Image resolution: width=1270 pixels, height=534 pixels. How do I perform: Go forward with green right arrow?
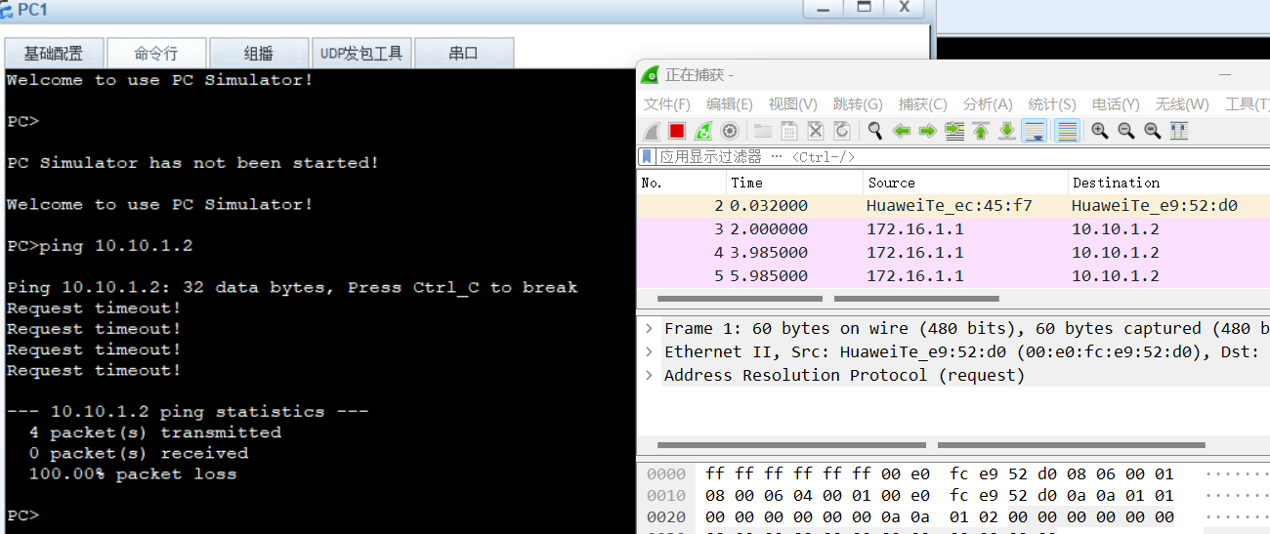point(928,131)
